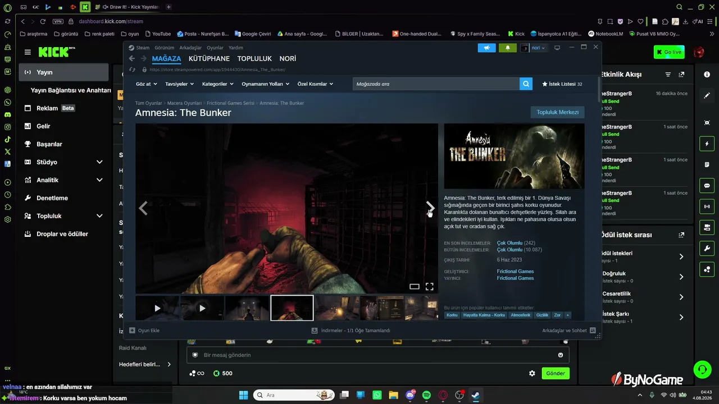719x404 pixels.
Task: Open Discord from the taskbar
Action: pos(410,395)
